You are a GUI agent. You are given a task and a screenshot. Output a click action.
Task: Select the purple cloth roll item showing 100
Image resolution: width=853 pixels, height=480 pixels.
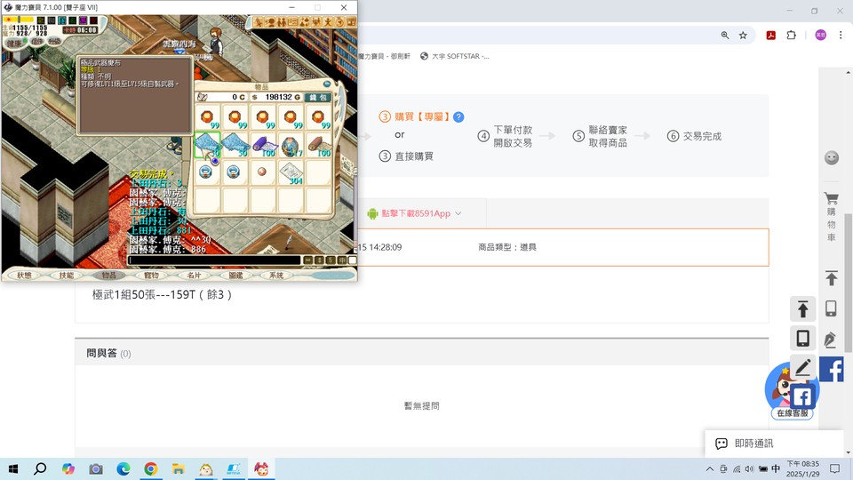pyautogui.click(x=263, y=144)
